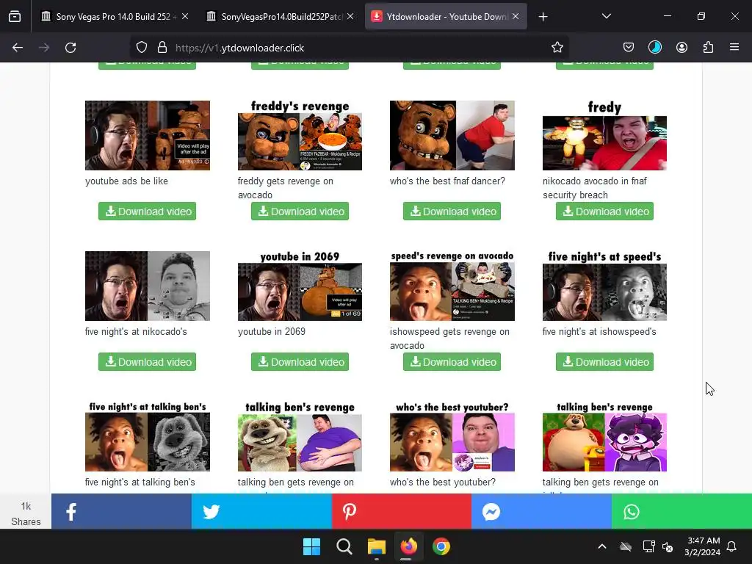The height and width of the screenshot is (564, 752).
Task: Open the taskbar clock showing 3:47 AM
Action: pyautogui.click(x=703, y=546)
